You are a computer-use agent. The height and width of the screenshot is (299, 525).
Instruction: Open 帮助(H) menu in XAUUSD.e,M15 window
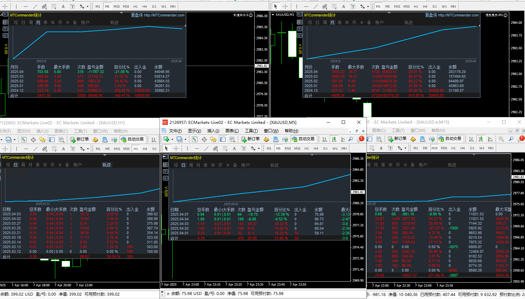tap(438, 131)
